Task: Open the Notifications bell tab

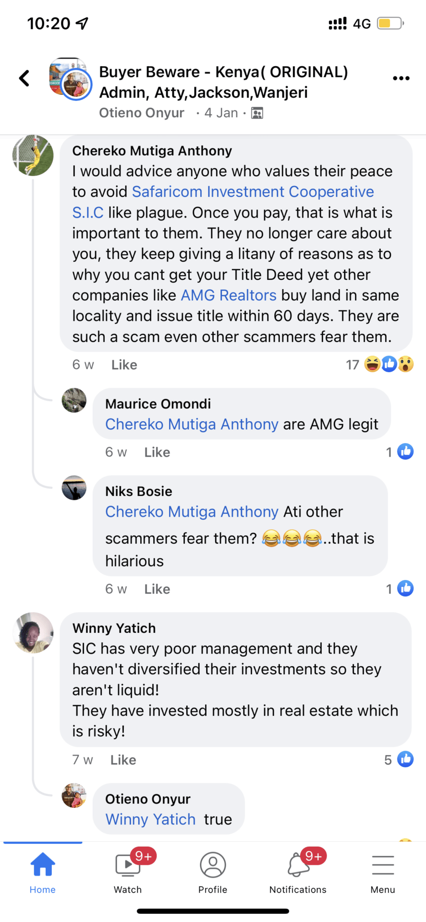Action: pyautogui.click(x=298, y=873)
